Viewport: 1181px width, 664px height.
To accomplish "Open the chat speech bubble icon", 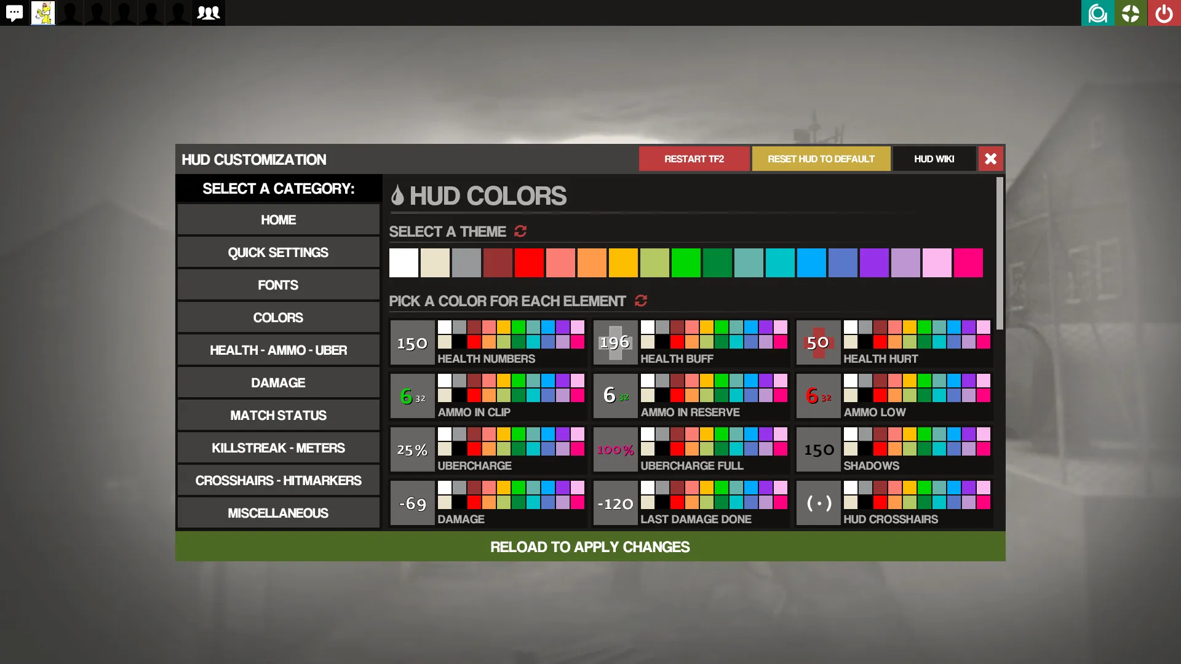I will (x=14, y=13).
